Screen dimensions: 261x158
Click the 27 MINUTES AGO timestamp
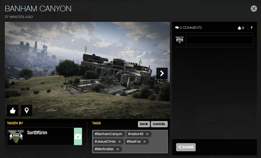[x=19, y=17]
